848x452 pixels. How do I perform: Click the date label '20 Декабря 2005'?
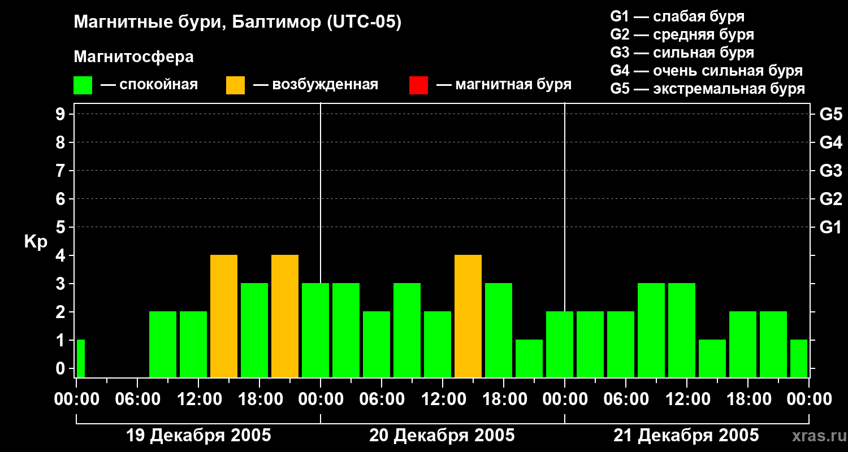pyautogui.click(x=442, y=436)
